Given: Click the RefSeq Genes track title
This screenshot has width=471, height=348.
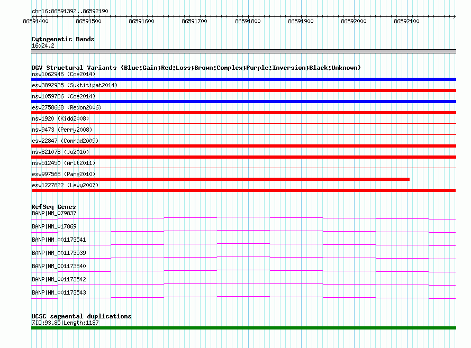Looking at the screenshot, I should click(x=53, y=207).
